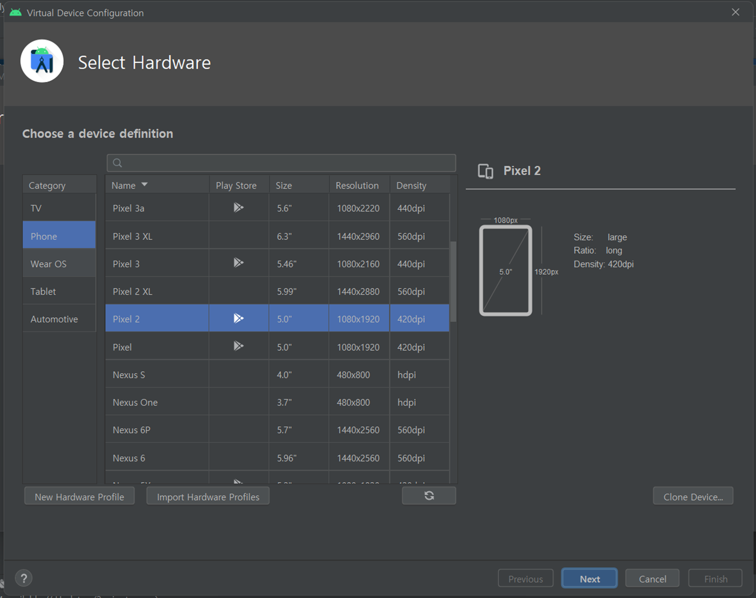Click the device table vertical scrollbar
The height and width of the screenshot is (598, 756).
pos(453,282)
